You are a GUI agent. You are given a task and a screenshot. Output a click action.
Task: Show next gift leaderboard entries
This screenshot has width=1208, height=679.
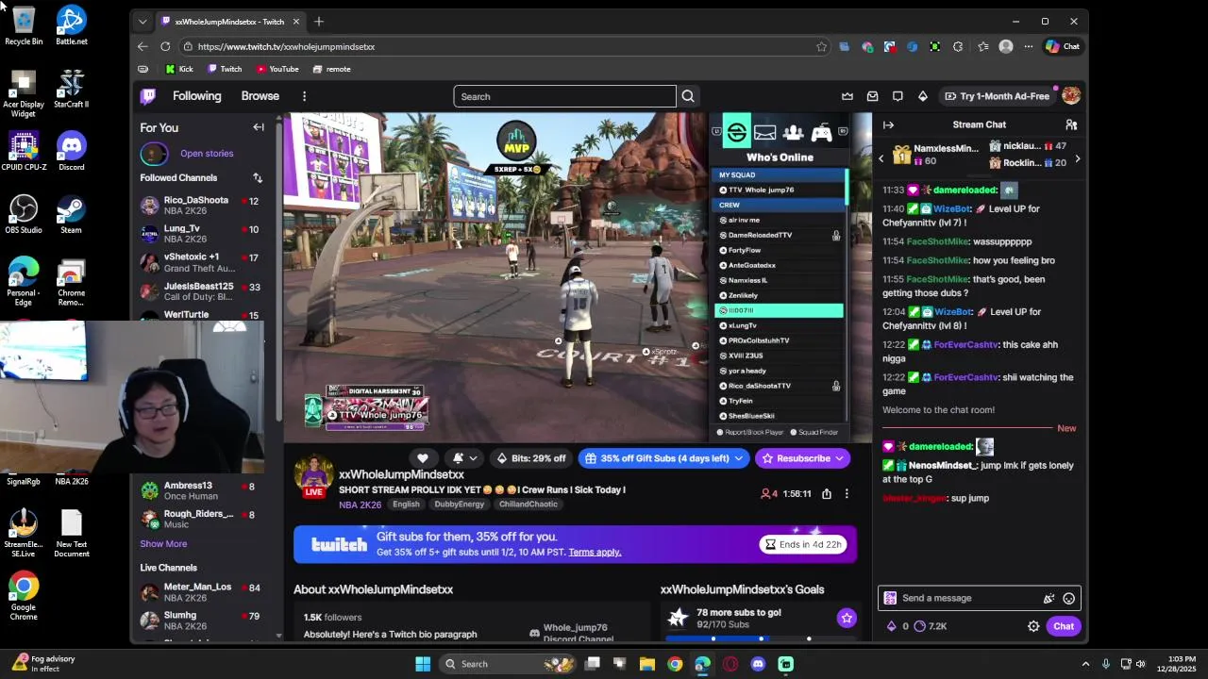[x=1077, y=159]
